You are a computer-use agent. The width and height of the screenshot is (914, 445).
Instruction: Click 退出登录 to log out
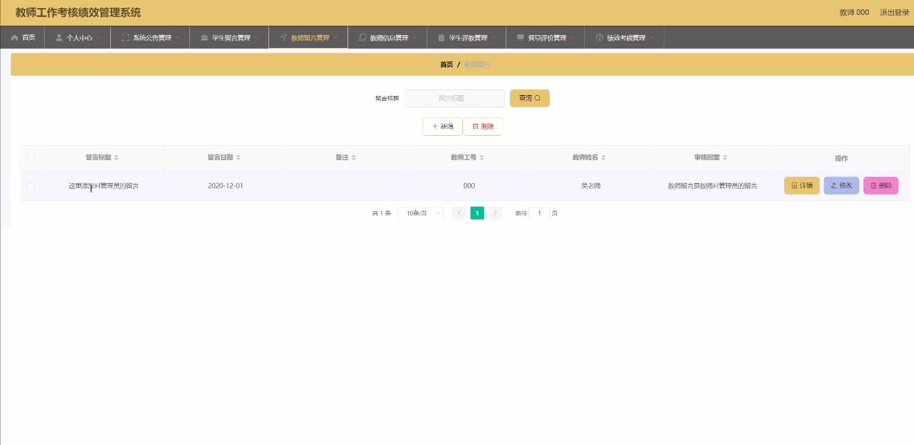pos(894,13)
